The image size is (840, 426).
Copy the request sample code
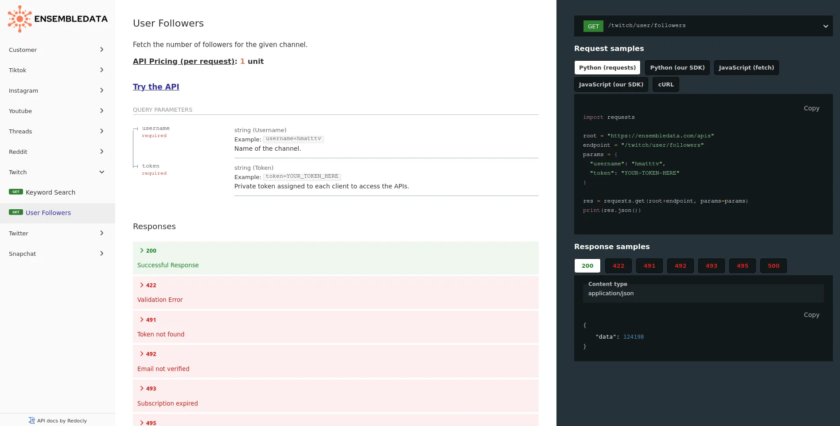[811, 108]
